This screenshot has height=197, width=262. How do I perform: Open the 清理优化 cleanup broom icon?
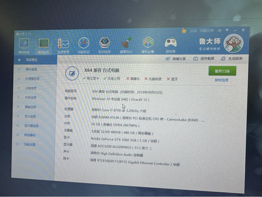(126, 45)
